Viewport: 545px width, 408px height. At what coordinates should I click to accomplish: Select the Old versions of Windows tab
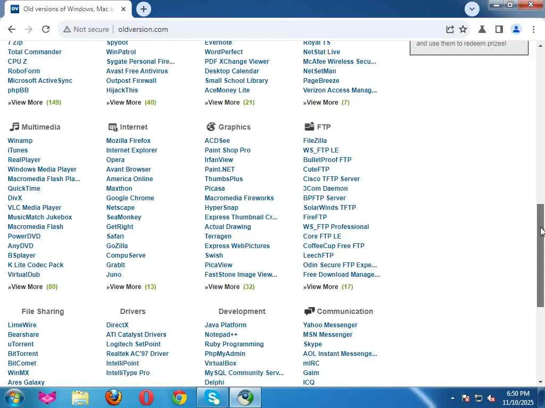[x=68, y=9]
